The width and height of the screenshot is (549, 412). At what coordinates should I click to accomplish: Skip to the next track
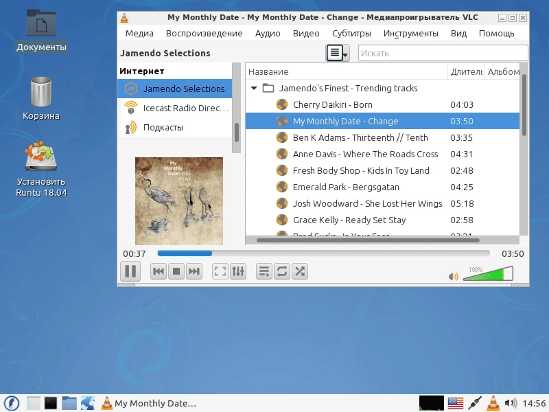pos(194,271)
